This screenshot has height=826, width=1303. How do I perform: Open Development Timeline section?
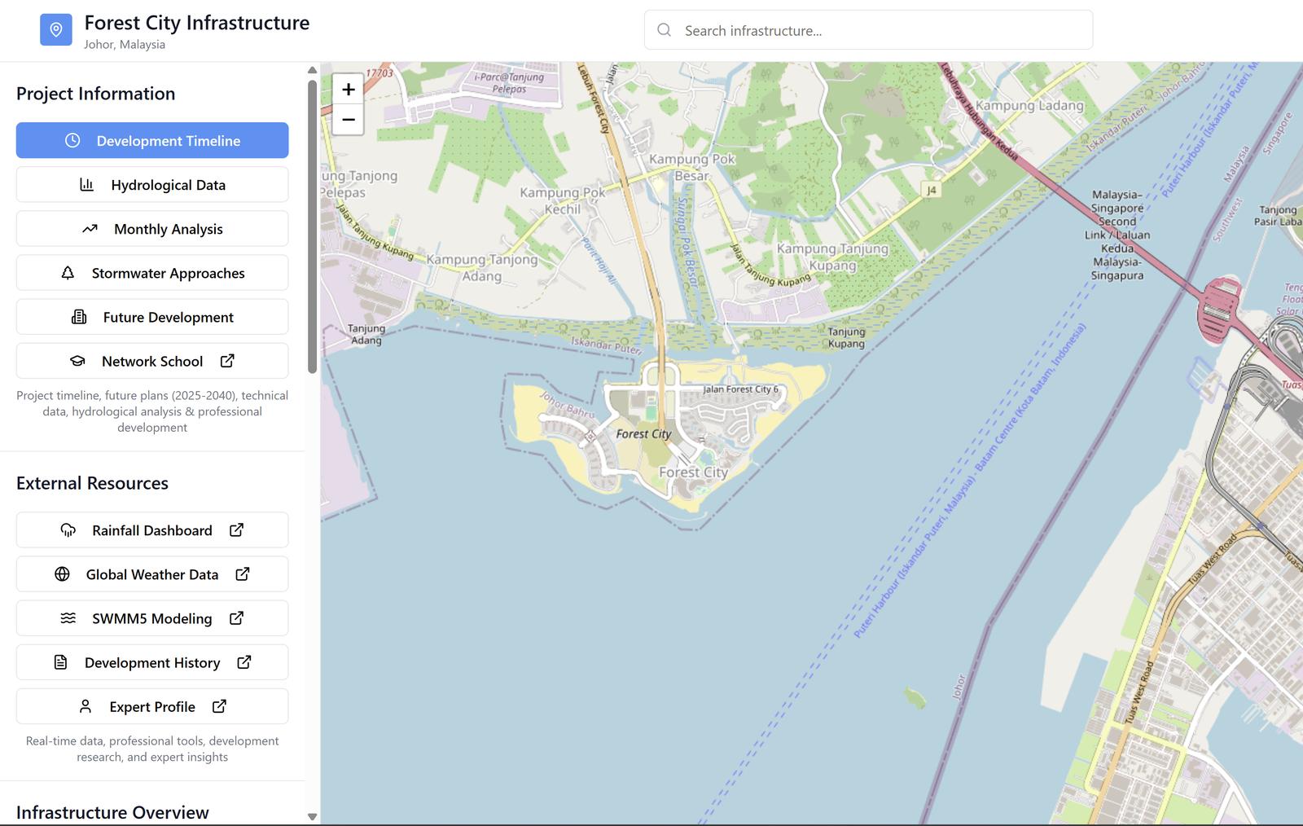[152, 140]
